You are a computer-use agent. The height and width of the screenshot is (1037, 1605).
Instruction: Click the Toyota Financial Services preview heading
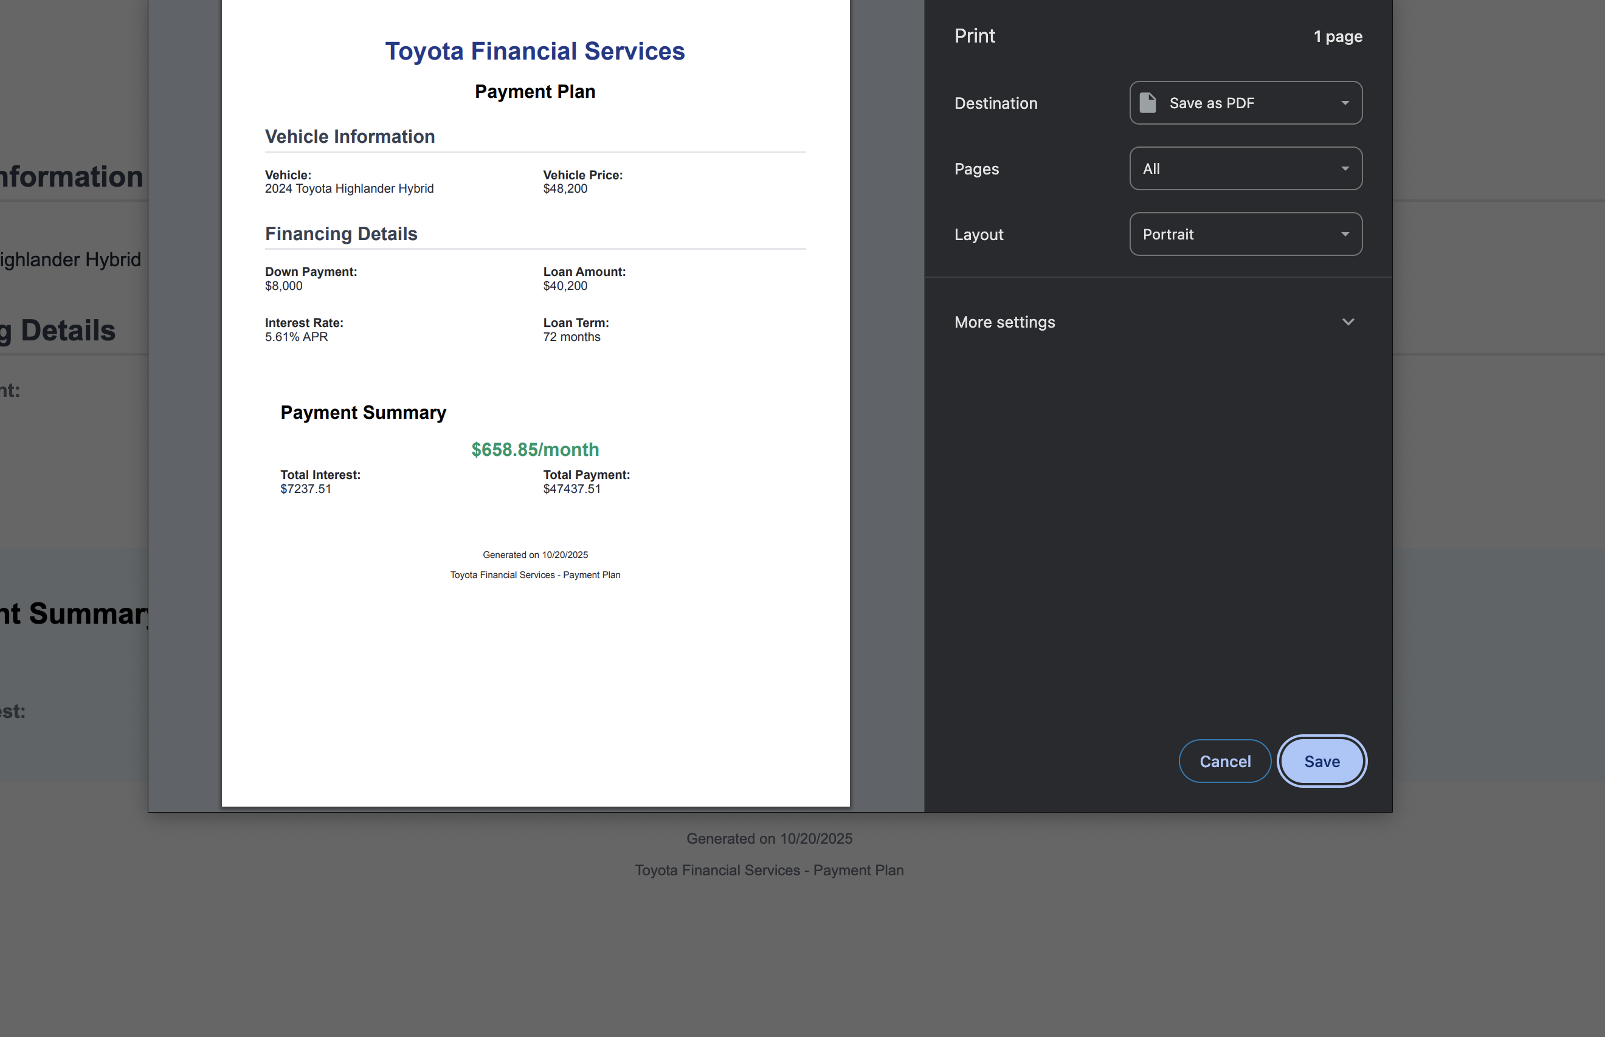[x=535, y=51]
